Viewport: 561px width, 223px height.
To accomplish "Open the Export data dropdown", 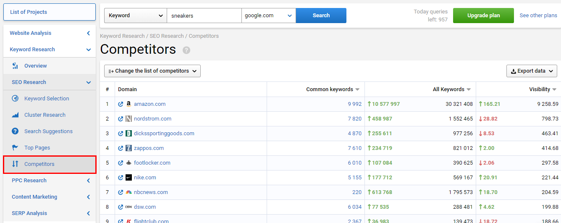I will pyautogui.click(x=532, y=71).
